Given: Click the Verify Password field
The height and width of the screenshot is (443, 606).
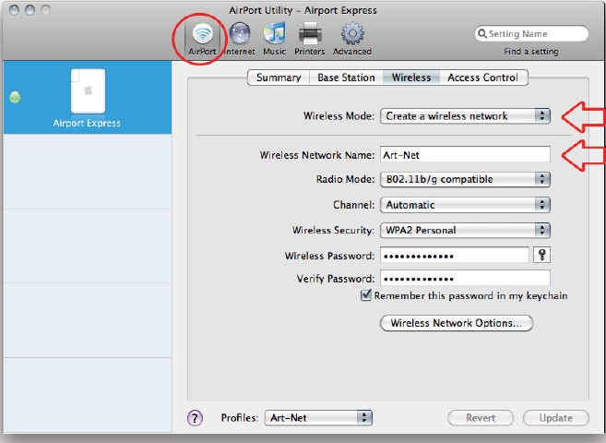Looking at the screenshot, I should [x=465, y=279].
